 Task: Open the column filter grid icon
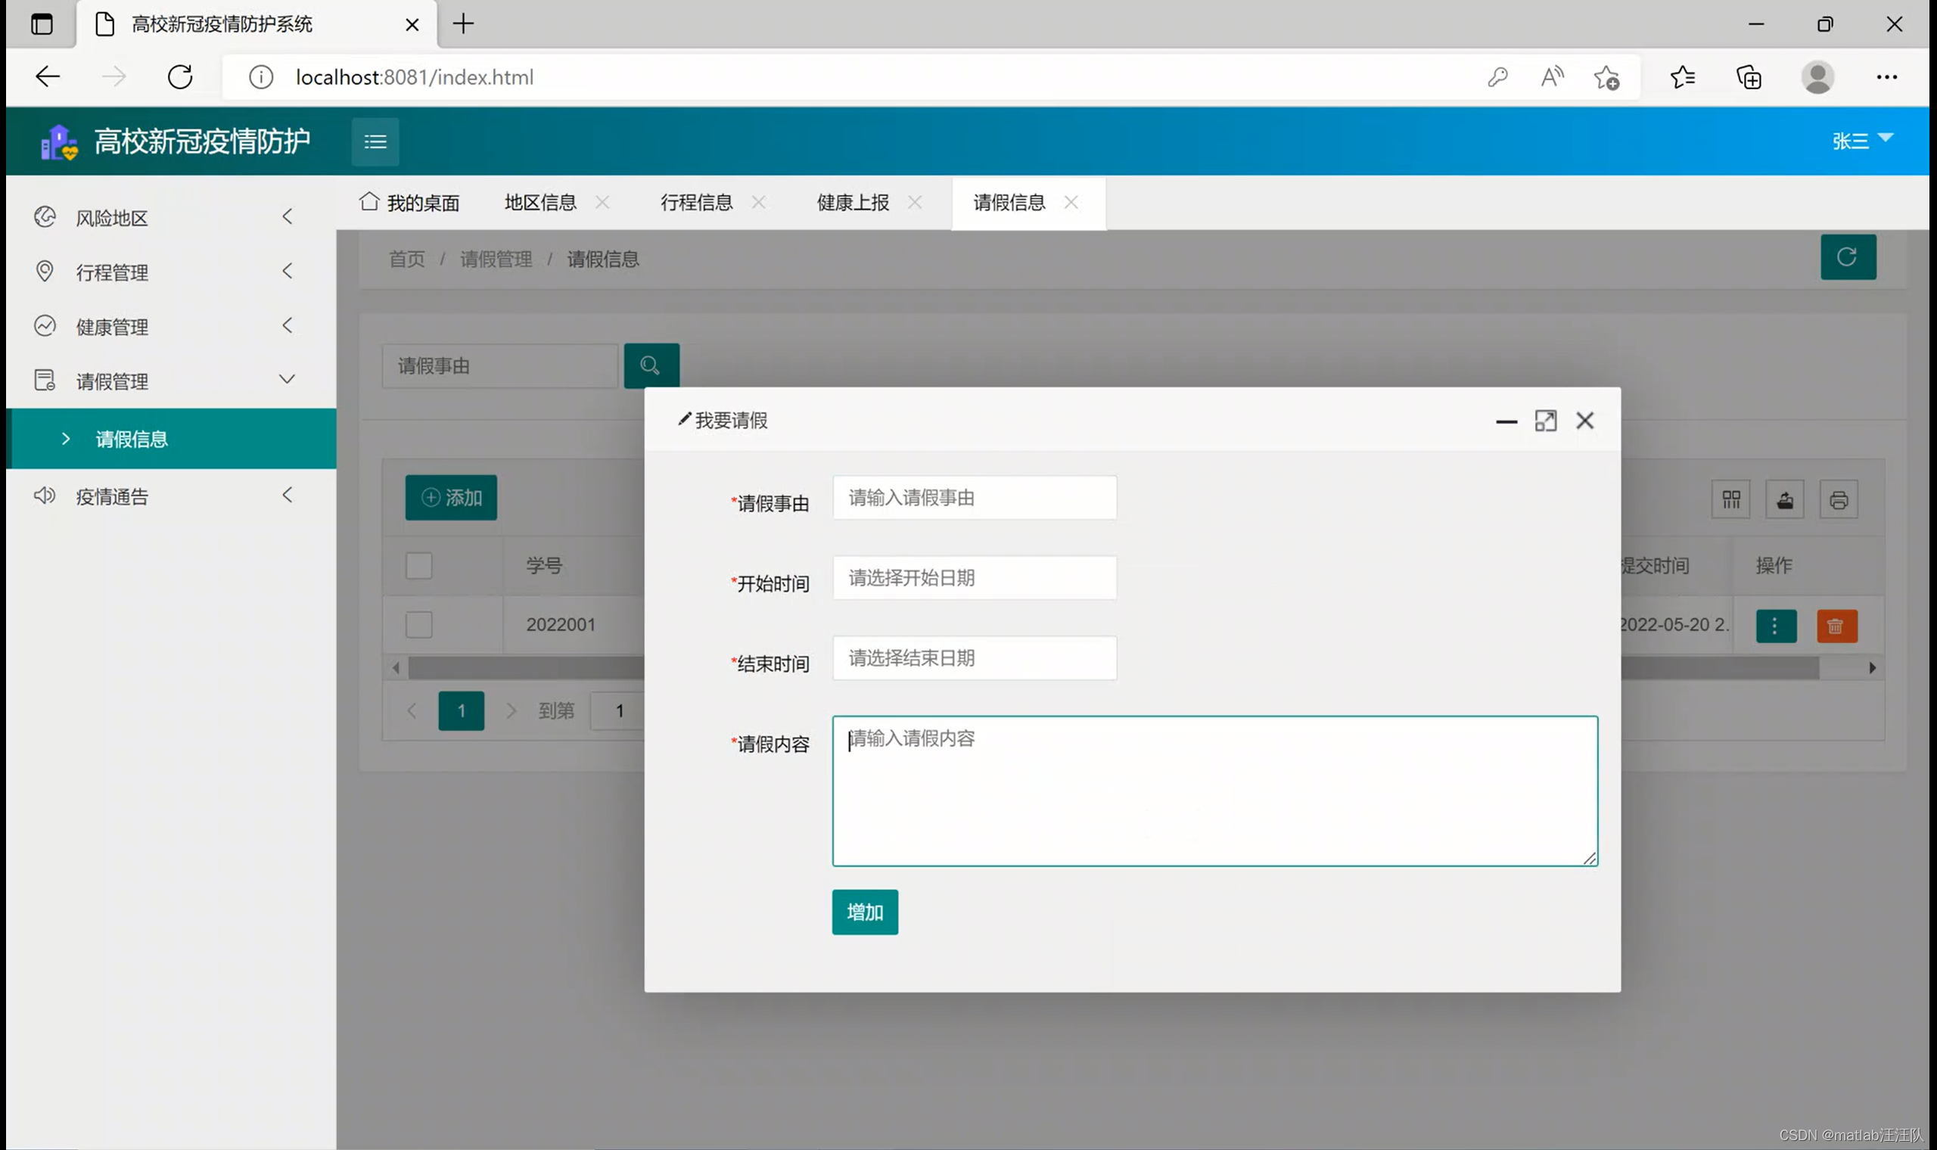(1730, 500)
